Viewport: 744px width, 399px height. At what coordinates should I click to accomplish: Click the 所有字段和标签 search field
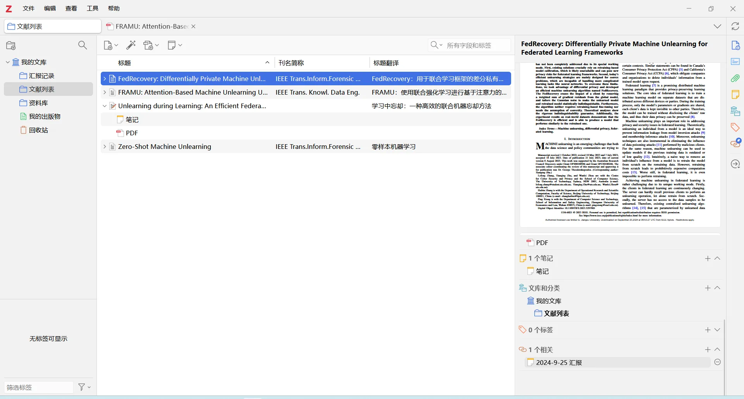[477, 45]
